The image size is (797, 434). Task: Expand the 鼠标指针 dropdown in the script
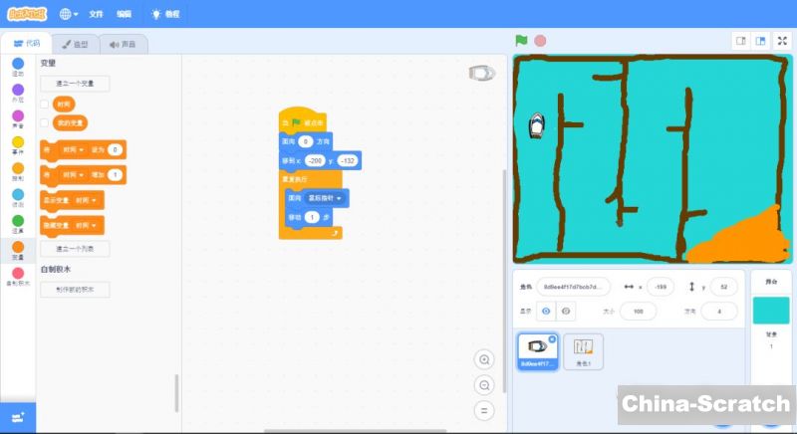pyautogui.click(x=340, y=199)
